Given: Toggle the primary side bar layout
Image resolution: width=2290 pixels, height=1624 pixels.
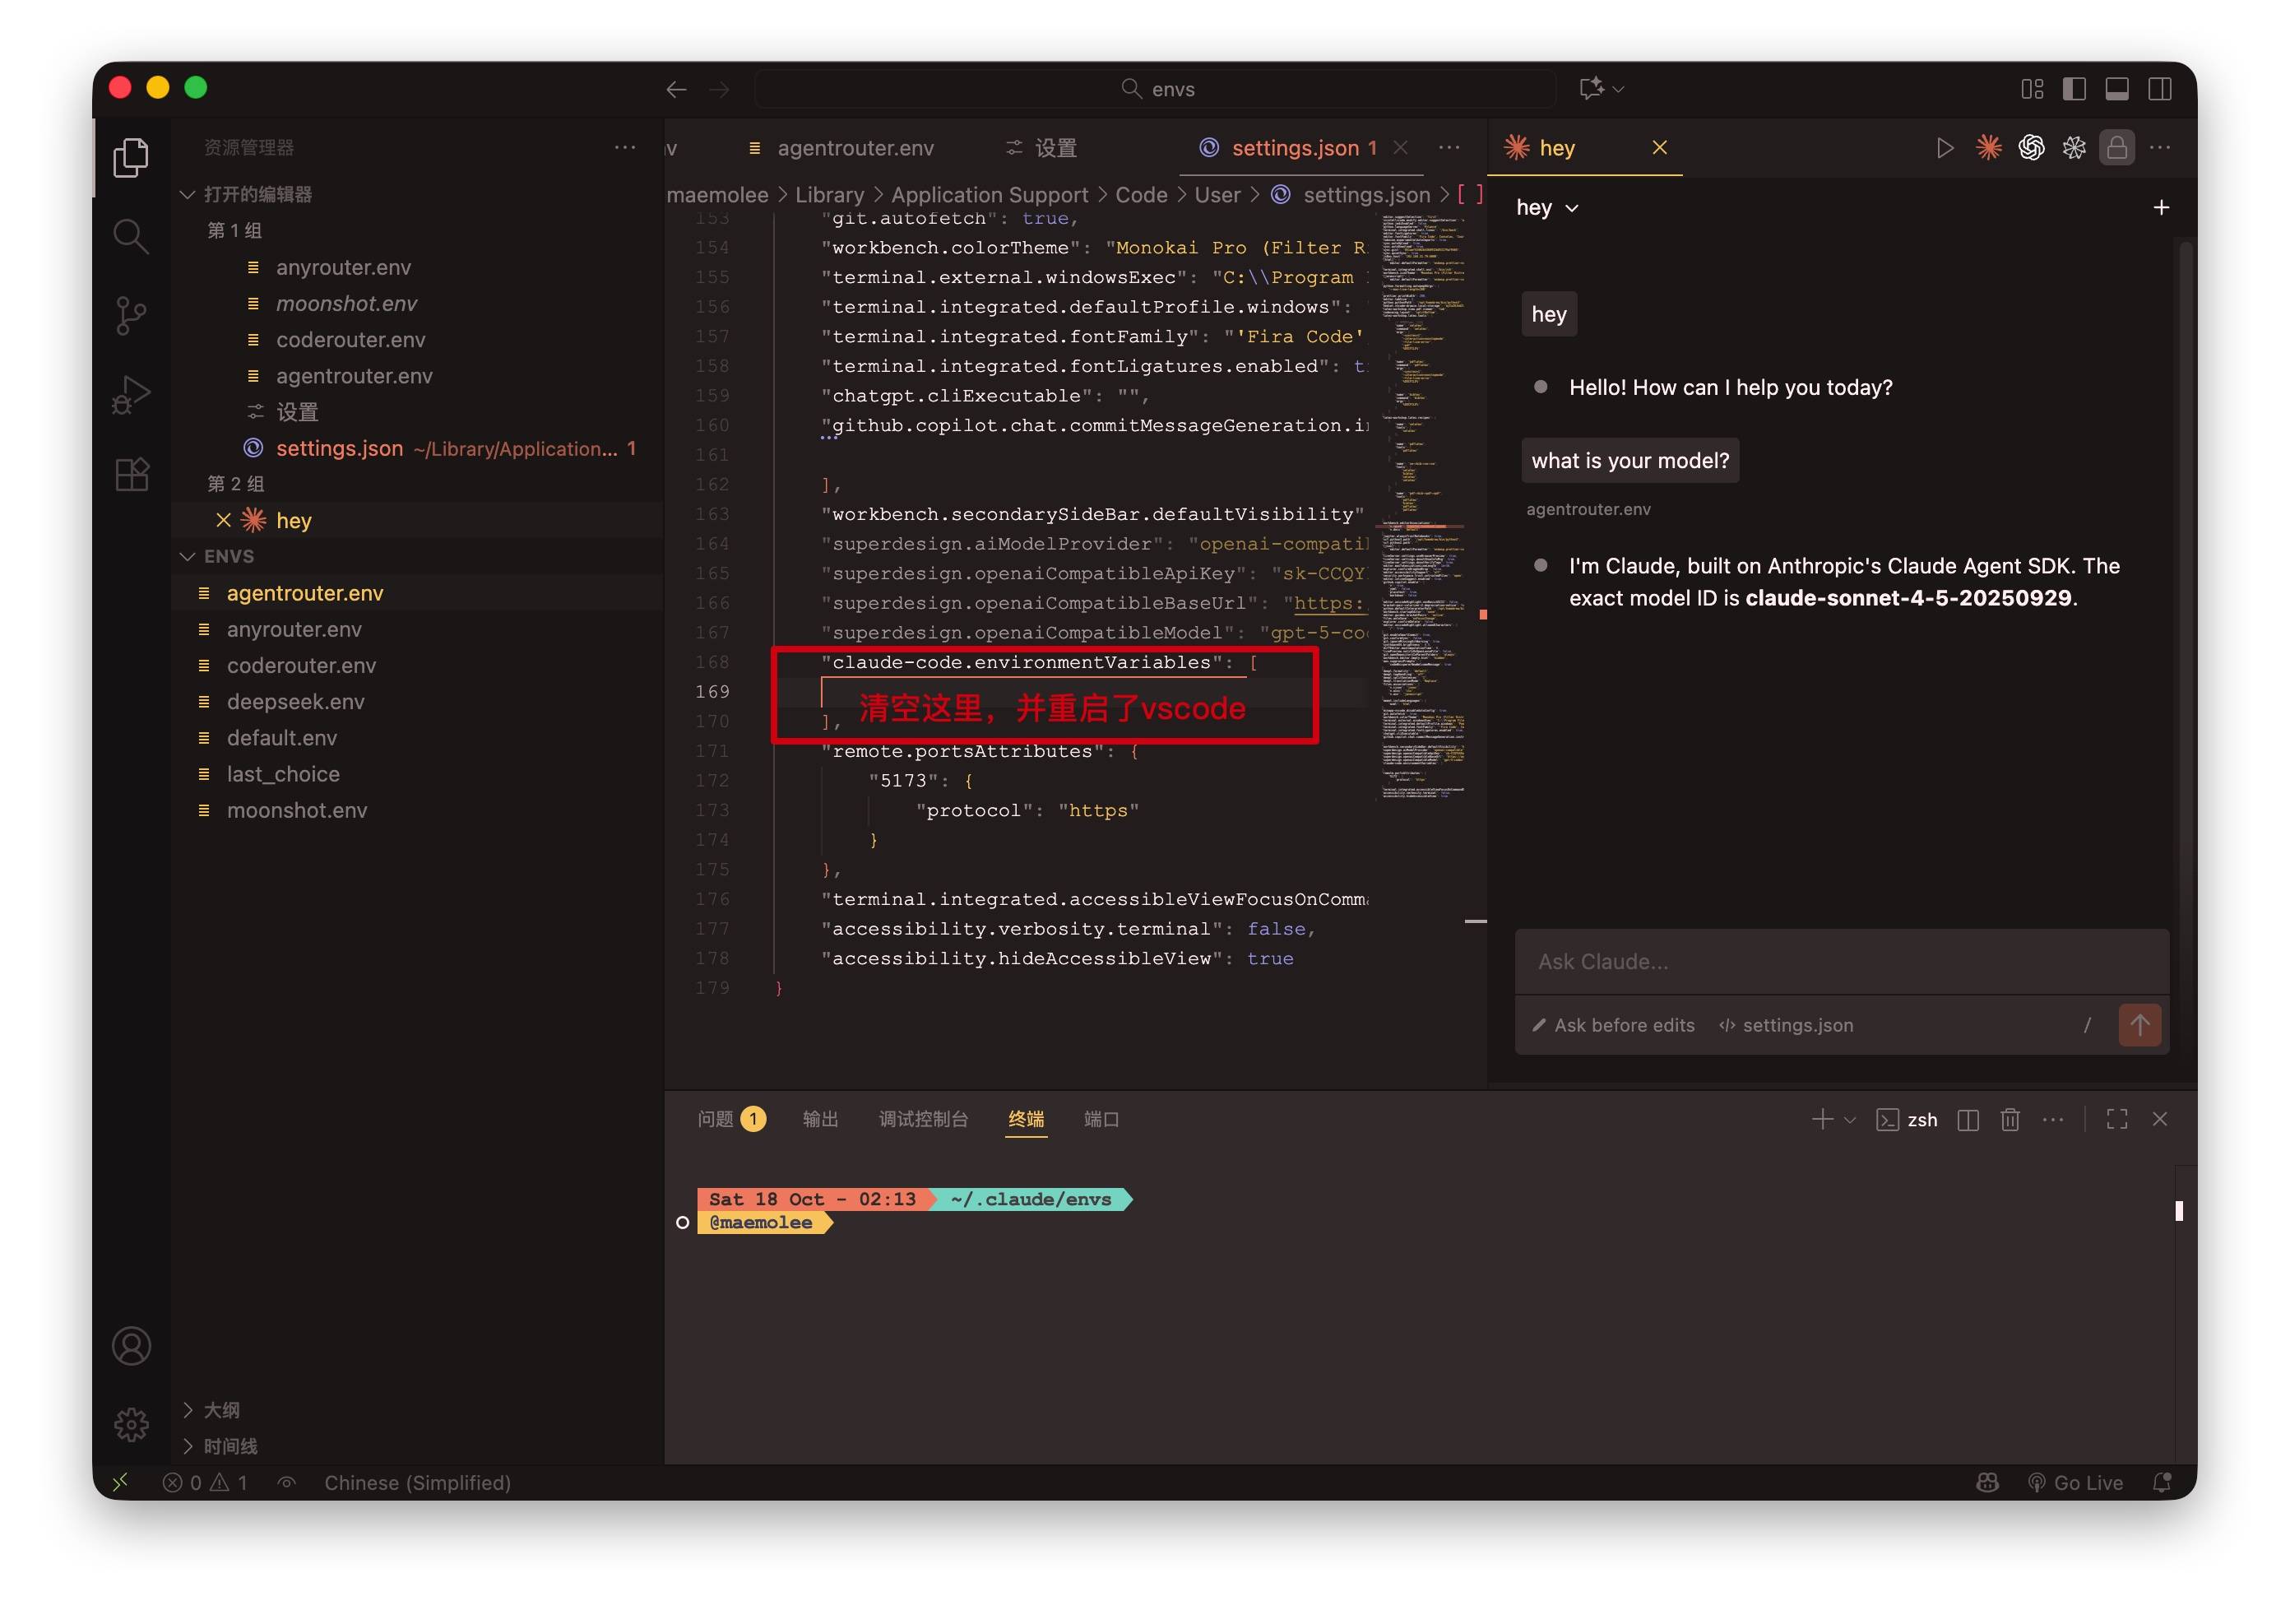Looking at the screenshot, I should [x=2074, y=89].
